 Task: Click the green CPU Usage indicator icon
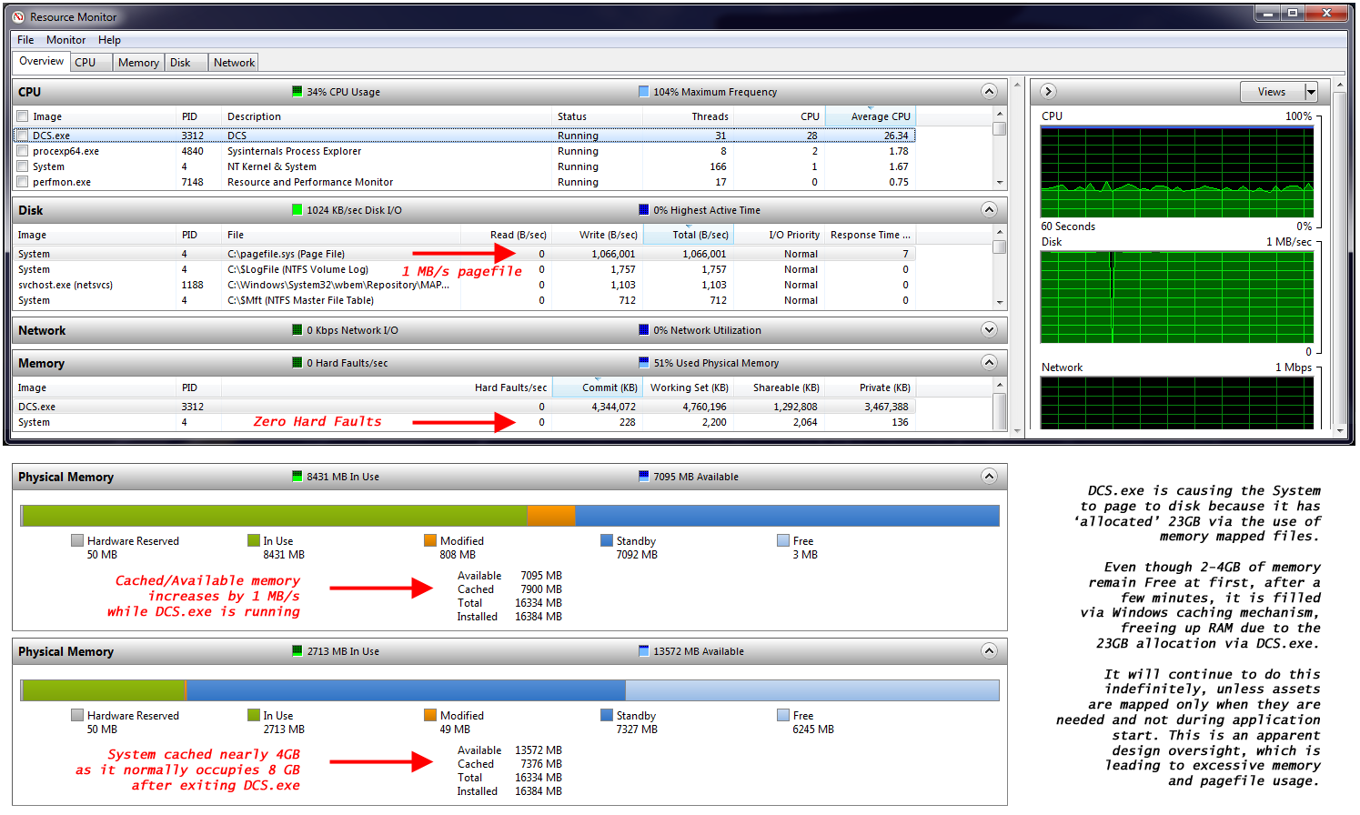297,92
